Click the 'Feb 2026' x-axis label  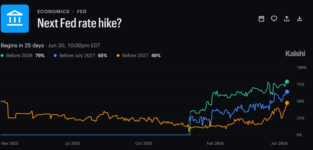click(x=215, y=143)
